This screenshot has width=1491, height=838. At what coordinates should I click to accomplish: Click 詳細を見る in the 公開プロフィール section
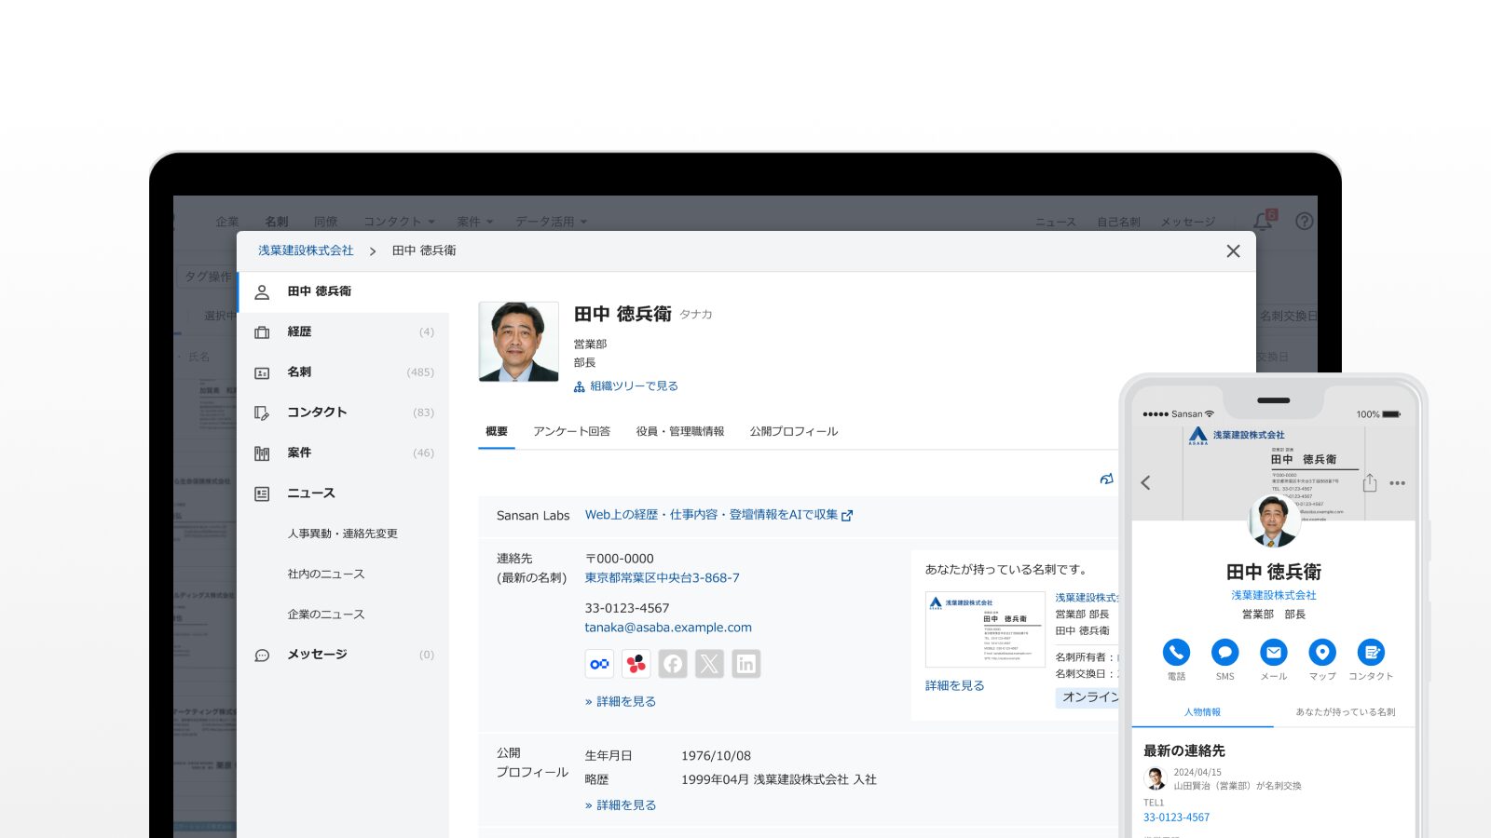click(621, 805)
